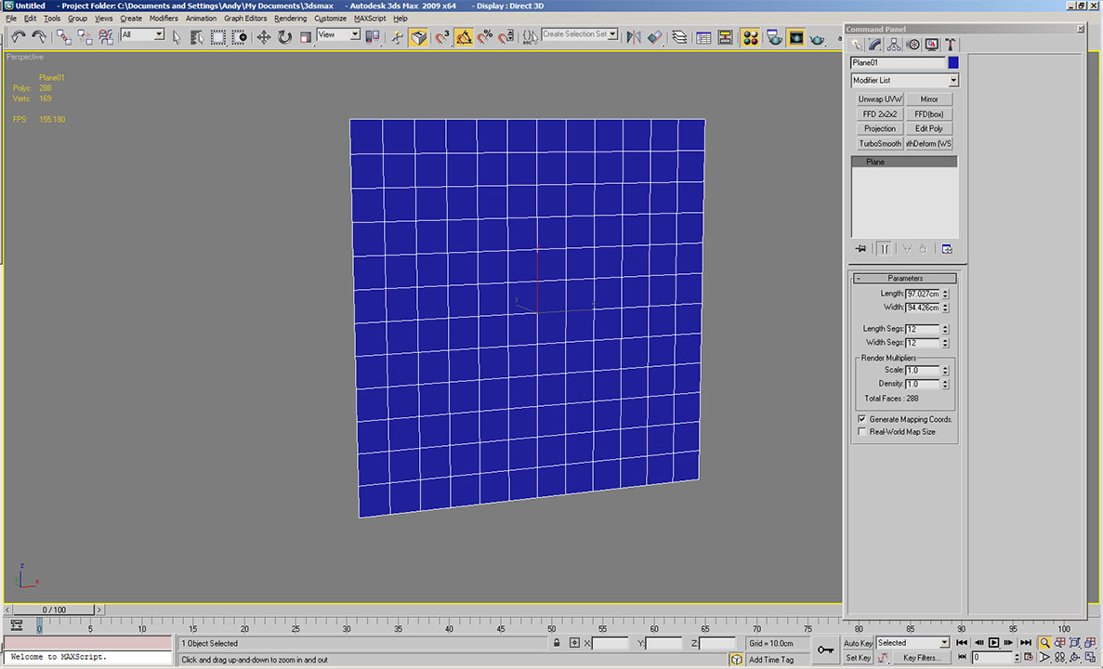Open the Material Editor
Screen dimensions: 1103x669
[x=750, y=37]
